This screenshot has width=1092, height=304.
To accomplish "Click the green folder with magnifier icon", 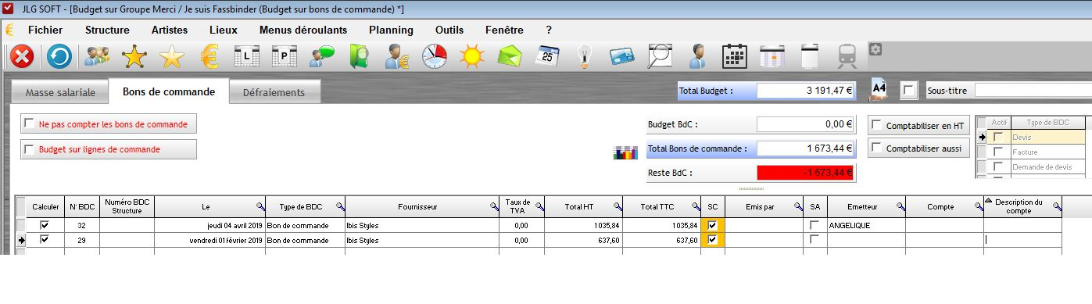I will point(359,56).
